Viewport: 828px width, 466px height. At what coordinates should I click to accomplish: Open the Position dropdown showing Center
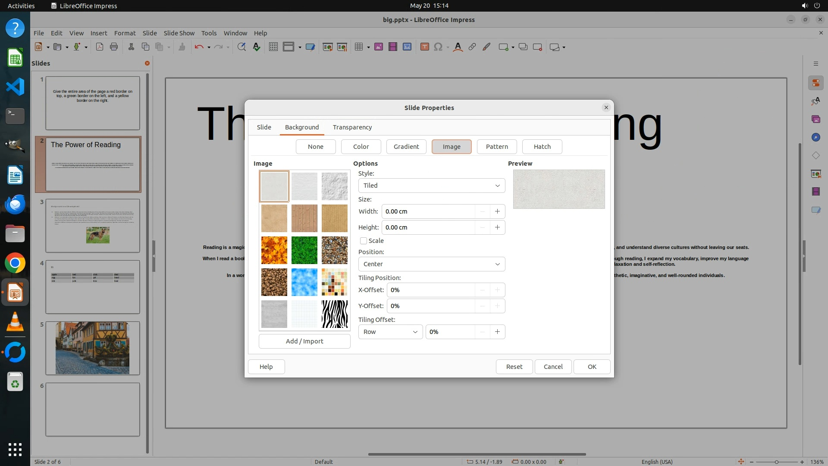431,264
